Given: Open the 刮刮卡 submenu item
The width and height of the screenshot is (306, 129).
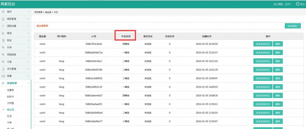Looking at the screenshot, I should click(x=11, y=97).
